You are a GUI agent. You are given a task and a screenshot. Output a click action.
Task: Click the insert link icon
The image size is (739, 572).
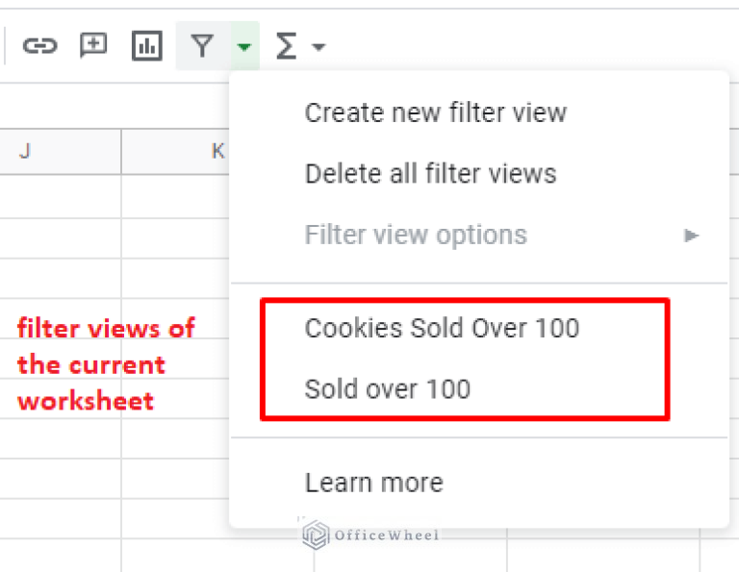pyautogui.click(x=39, y=46)
